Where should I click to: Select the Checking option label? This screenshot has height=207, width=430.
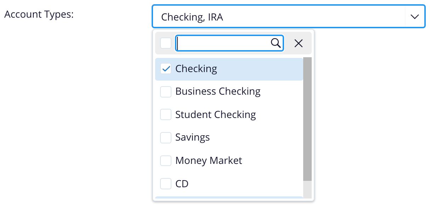coord(196,69)
